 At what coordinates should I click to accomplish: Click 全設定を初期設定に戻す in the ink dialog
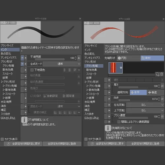point(23,144)
